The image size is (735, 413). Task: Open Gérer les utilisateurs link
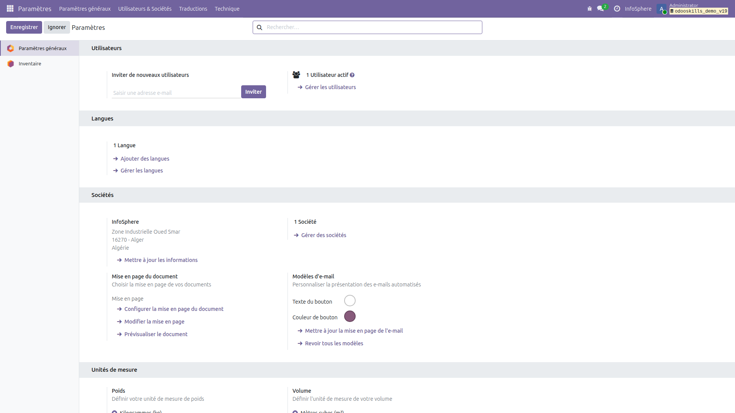[x=330, y=87]
